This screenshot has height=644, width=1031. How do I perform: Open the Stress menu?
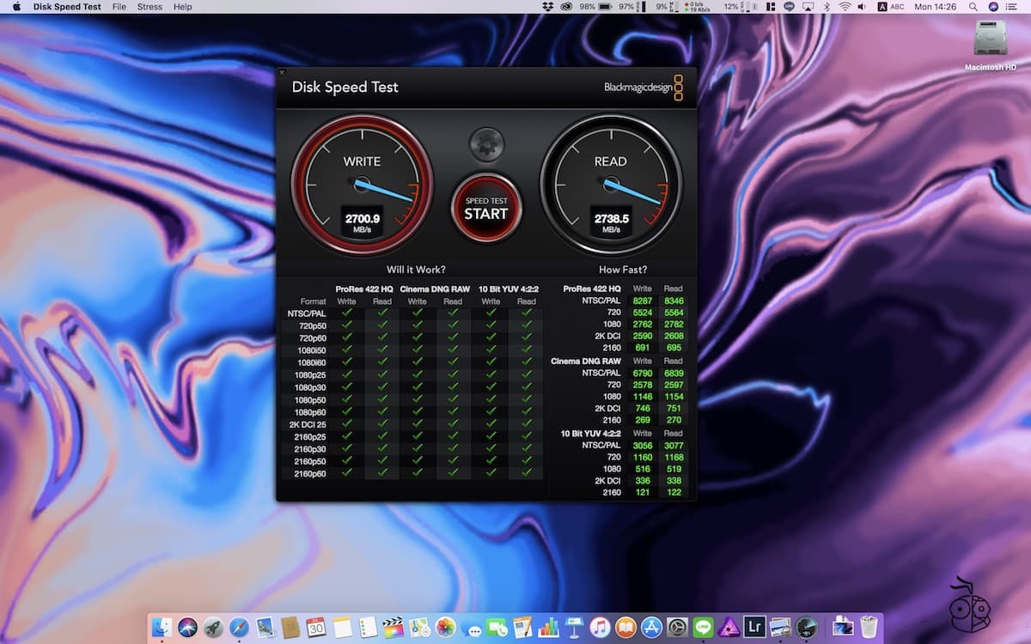pyautogui.click(x=149, y=7)
